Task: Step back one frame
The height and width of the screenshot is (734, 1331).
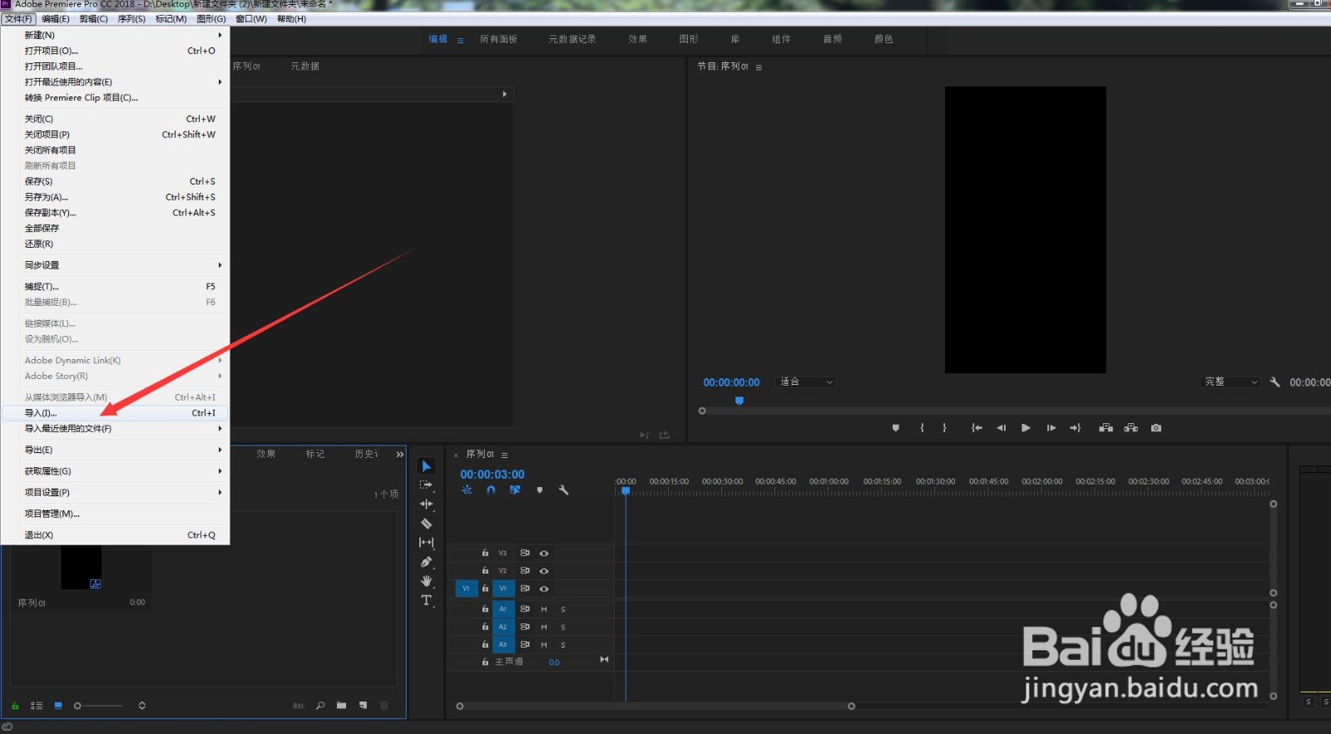Action: point(1001,428)
